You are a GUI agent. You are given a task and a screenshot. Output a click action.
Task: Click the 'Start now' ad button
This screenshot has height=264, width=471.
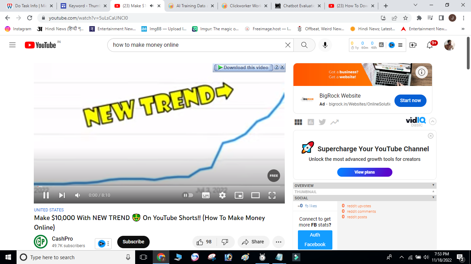[410, 100]
